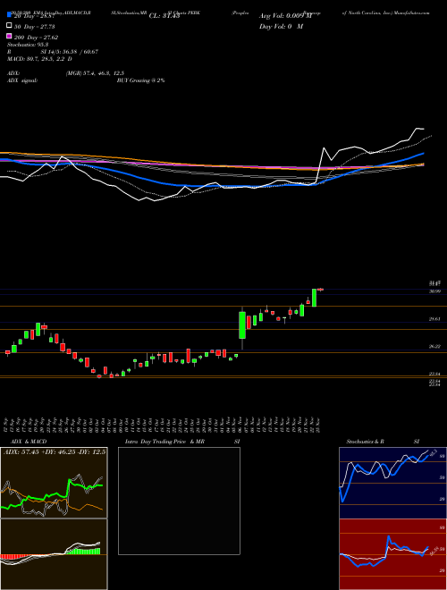447x590 pixels.
Task: Click the '(MGR) 57.4, 46.3, 12.5' ADX values
Action: (95, 73)
